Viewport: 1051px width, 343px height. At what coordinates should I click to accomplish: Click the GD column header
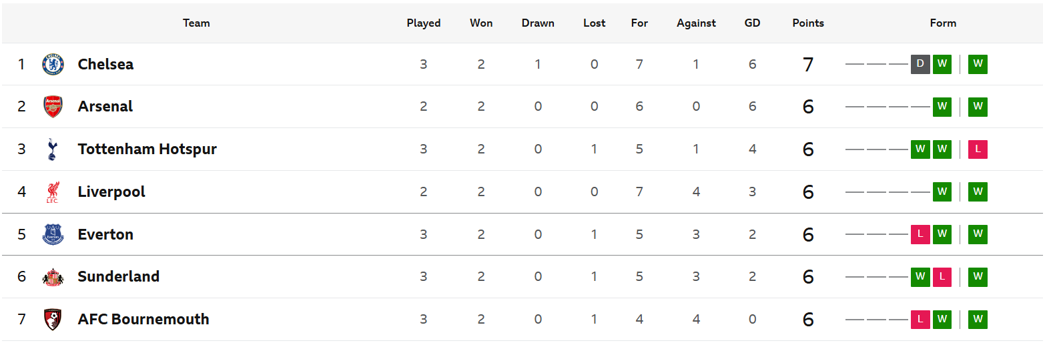tap(752, 23)
